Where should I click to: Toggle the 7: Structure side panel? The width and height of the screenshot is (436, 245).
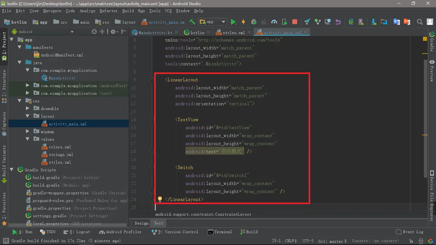pyautogui.click(x=4, y=86)
